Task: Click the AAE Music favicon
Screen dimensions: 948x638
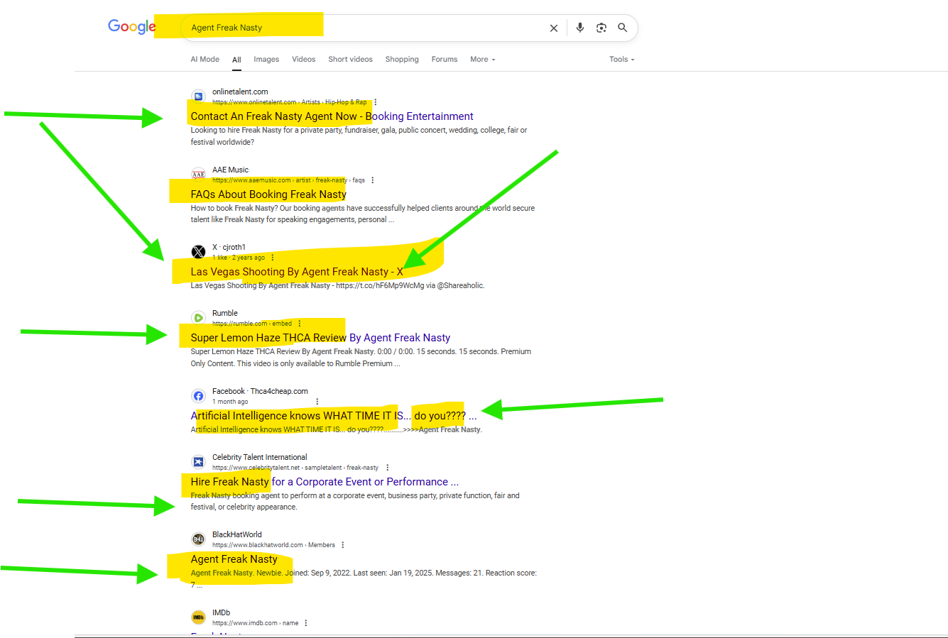Action: (199, 175)
